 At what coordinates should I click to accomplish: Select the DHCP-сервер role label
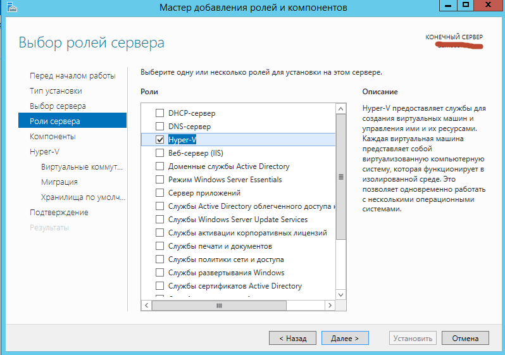[192, 113]
